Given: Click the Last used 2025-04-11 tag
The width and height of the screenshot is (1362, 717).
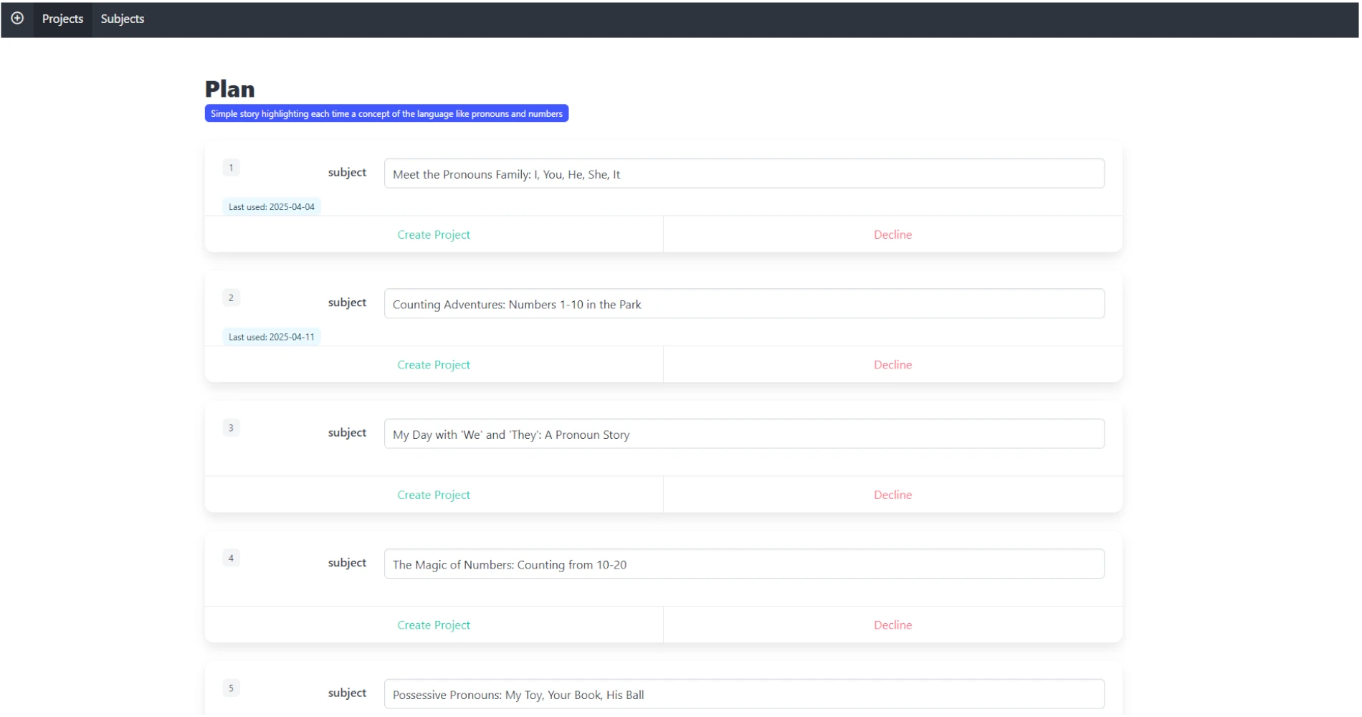Looking at the screenshot, I should coord(271,337).
